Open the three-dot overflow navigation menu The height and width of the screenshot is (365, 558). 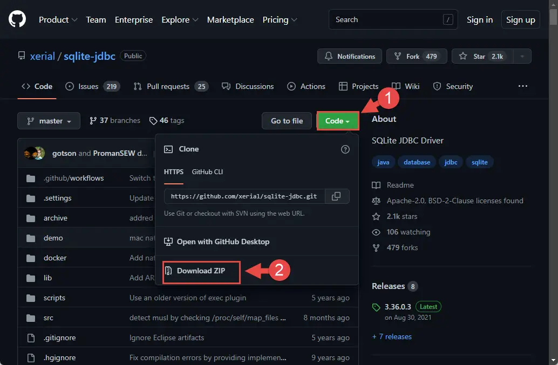tap(522, 86)
